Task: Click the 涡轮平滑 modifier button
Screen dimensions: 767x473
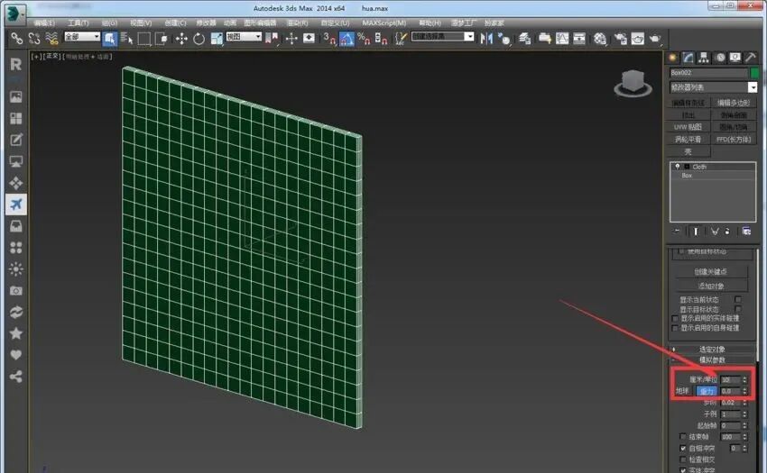Action: point(688,140)
